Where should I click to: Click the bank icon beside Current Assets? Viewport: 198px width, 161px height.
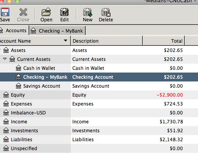12,59
